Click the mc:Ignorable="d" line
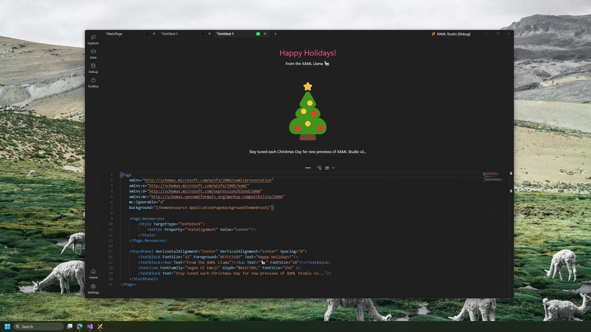The image size is (591, 332). pyautogui.click(x=147, y=202)
